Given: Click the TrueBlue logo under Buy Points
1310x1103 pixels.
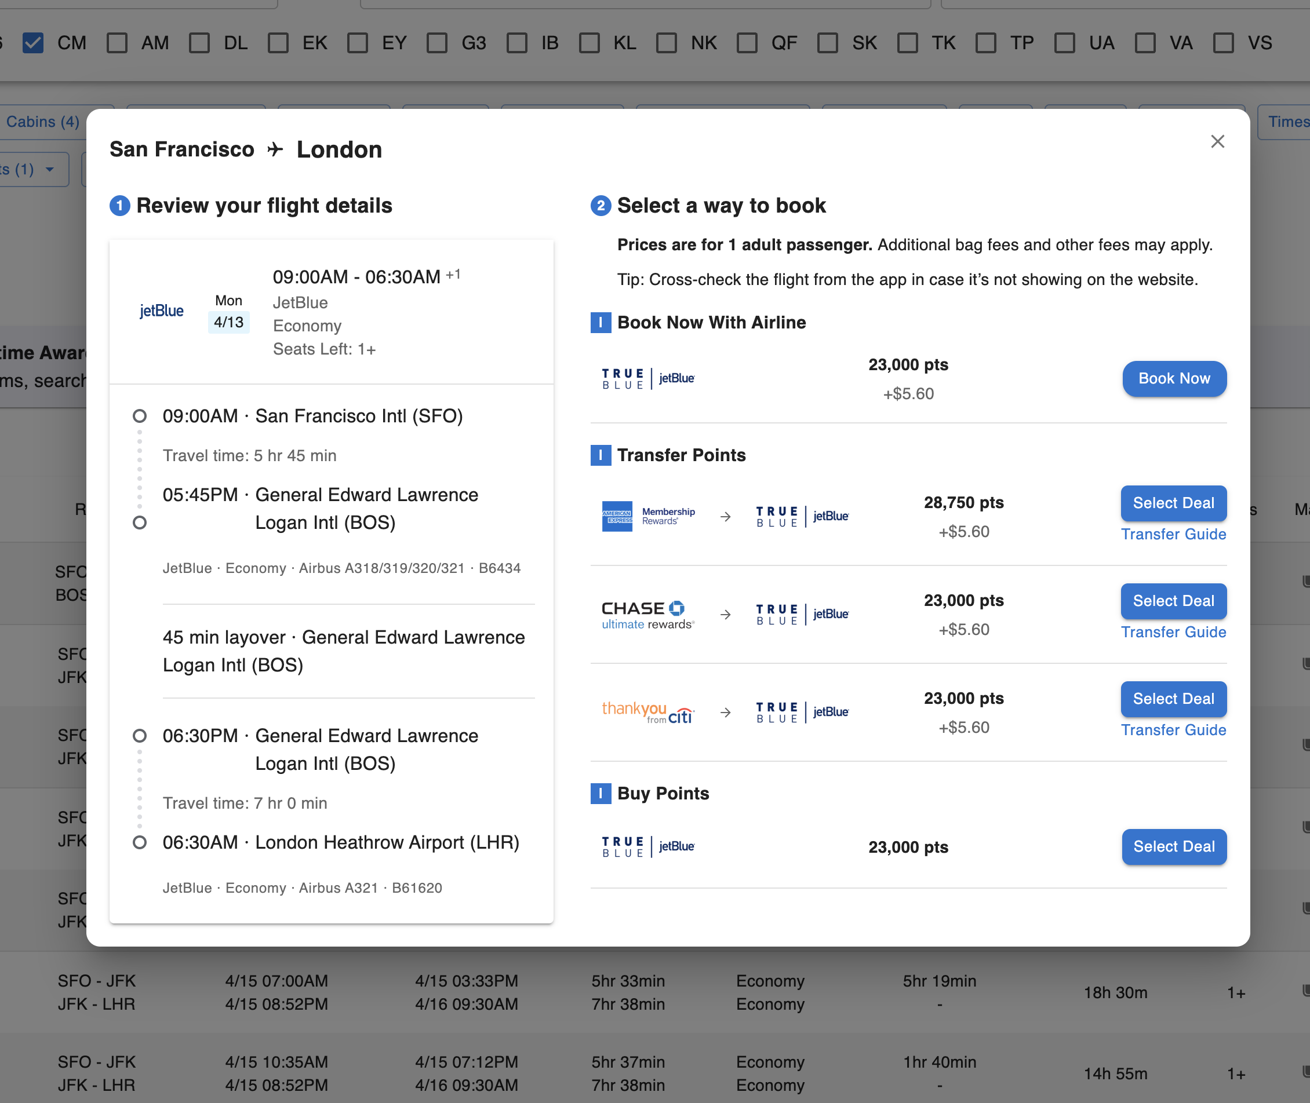Looking at the screenshot, I should pyautogui.click(x=648, y=846).
